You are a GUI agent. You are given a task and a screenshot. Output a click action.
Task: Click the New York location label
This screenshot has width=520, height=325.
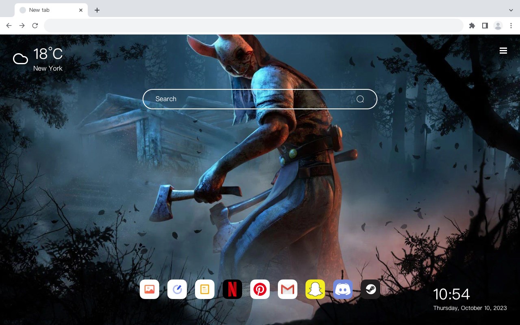(x=48, y=68)
